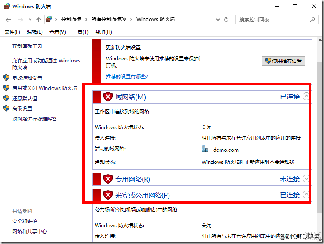Maximize the Windows 防火墙 window
Image resolution: width=324 pixels, height=244 pixels.
click(295, 6)
